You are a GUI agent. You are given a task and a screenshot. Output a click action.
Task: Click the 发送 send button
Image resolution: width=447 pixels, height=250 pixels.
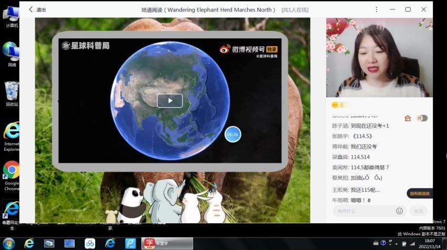(418, 211)
